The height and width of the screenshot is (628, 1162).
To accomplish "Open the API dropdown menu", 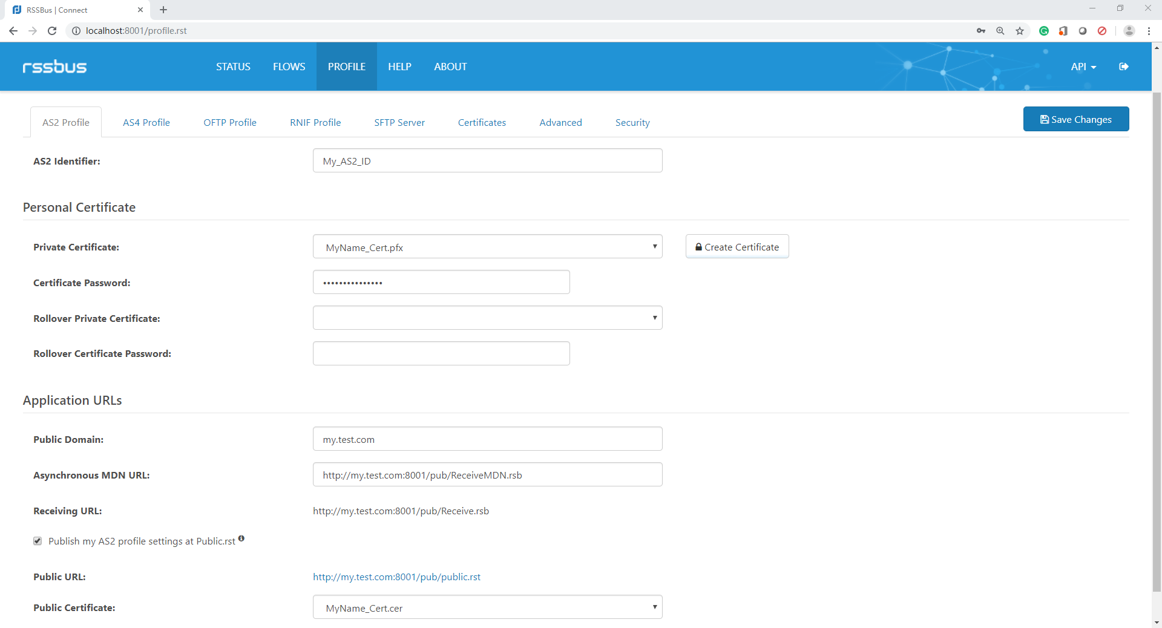I will click(x=1083, y=67).
